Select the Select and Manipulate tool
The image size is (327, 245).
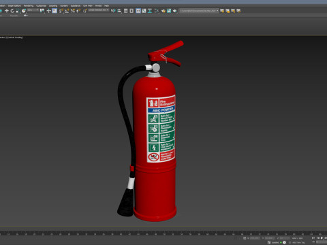click(48, 11)
